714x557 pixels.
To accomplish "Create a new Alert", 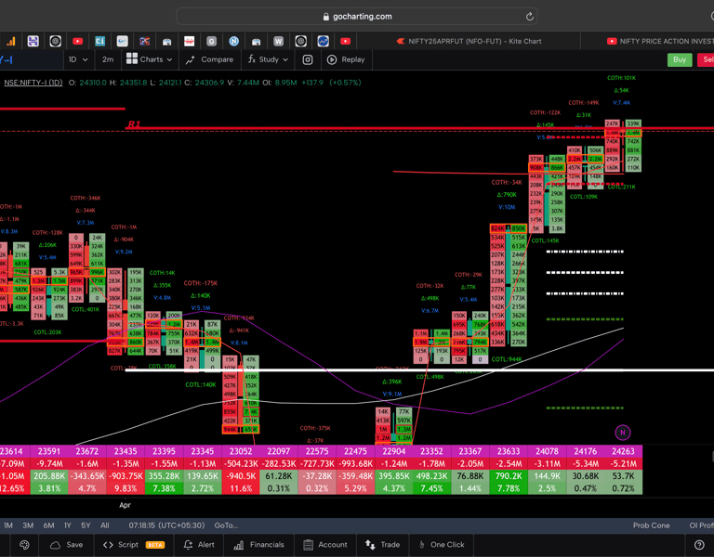I will click(x=199, y=545).
